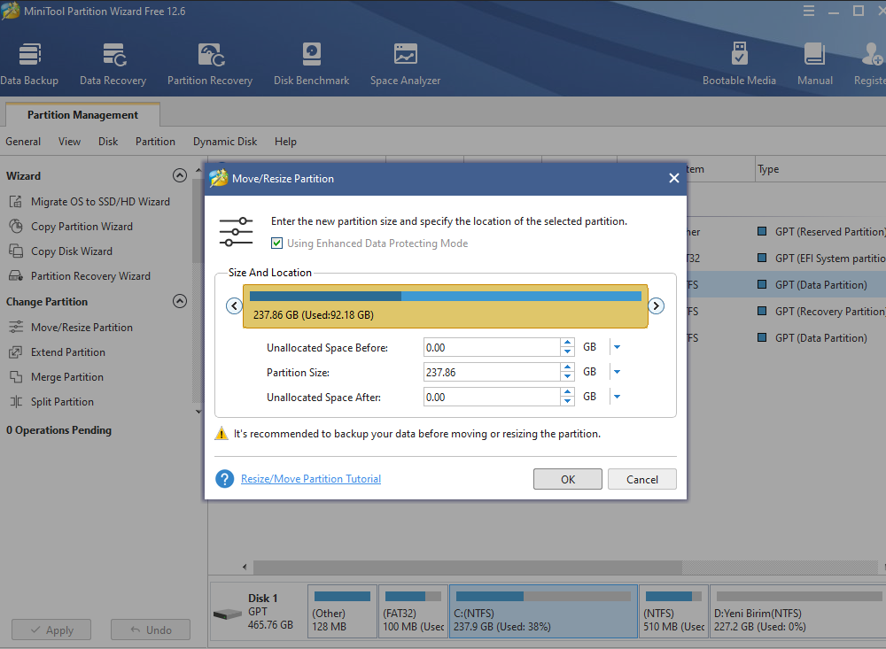Select the FAT32 100 MB partition block
The image size is (886, 649).
(414, 612)
